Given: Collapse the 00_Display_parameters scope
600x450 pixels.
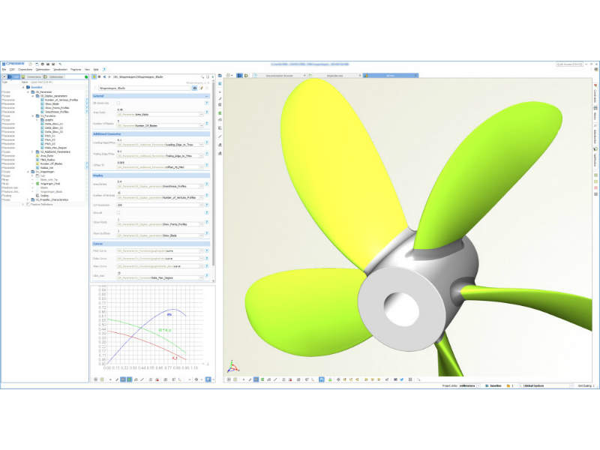Looking at the screenshot, I should 32,96.
